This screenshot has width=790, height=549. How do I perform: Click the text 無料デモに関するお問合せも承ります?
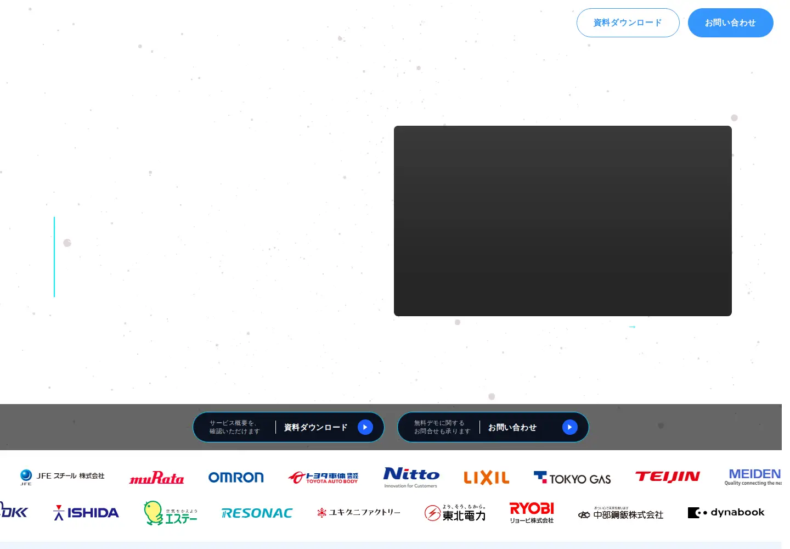[x=442, y=427]
